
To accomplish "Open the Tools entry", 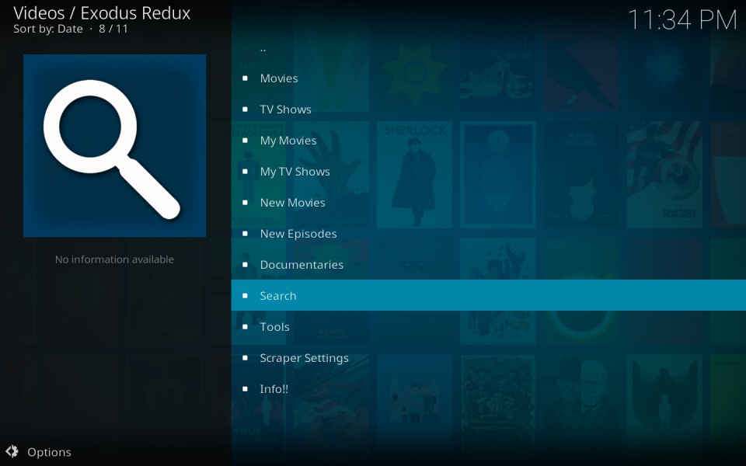I will tap(489, 327).
